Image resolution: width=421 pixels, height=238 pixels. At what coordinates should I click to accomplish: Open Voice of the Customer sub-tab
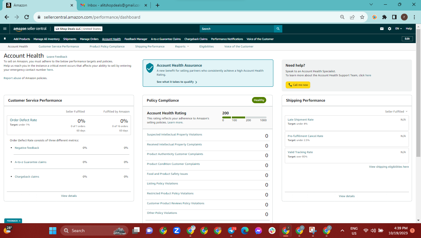point(239,46)
